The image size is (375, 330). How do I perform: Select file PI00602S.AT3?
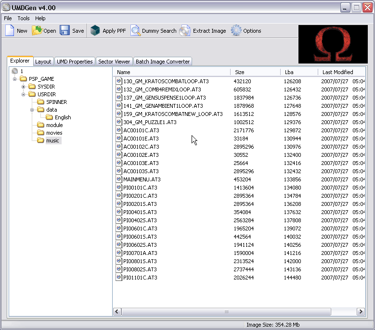(140, 245)
